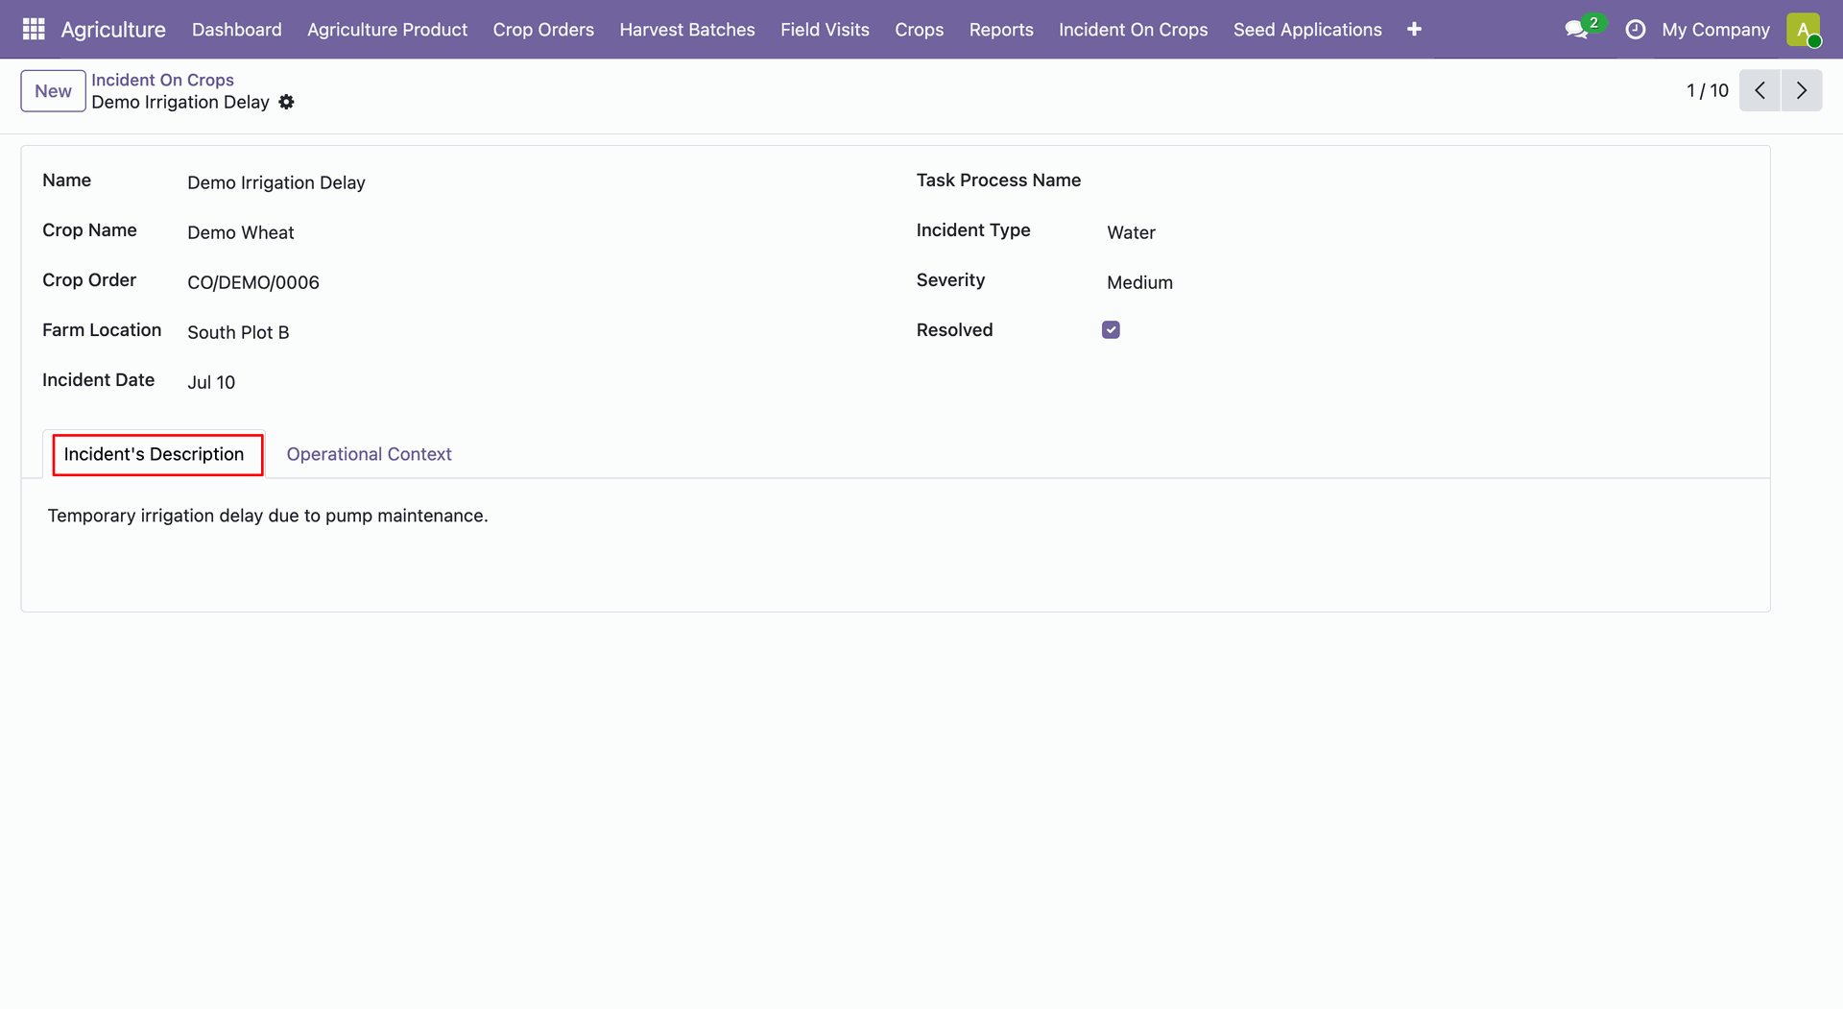Click the plus icon in navbar
Image resolution: width=1843 pixels, height=1009 pixels.
coord(1414,30)
